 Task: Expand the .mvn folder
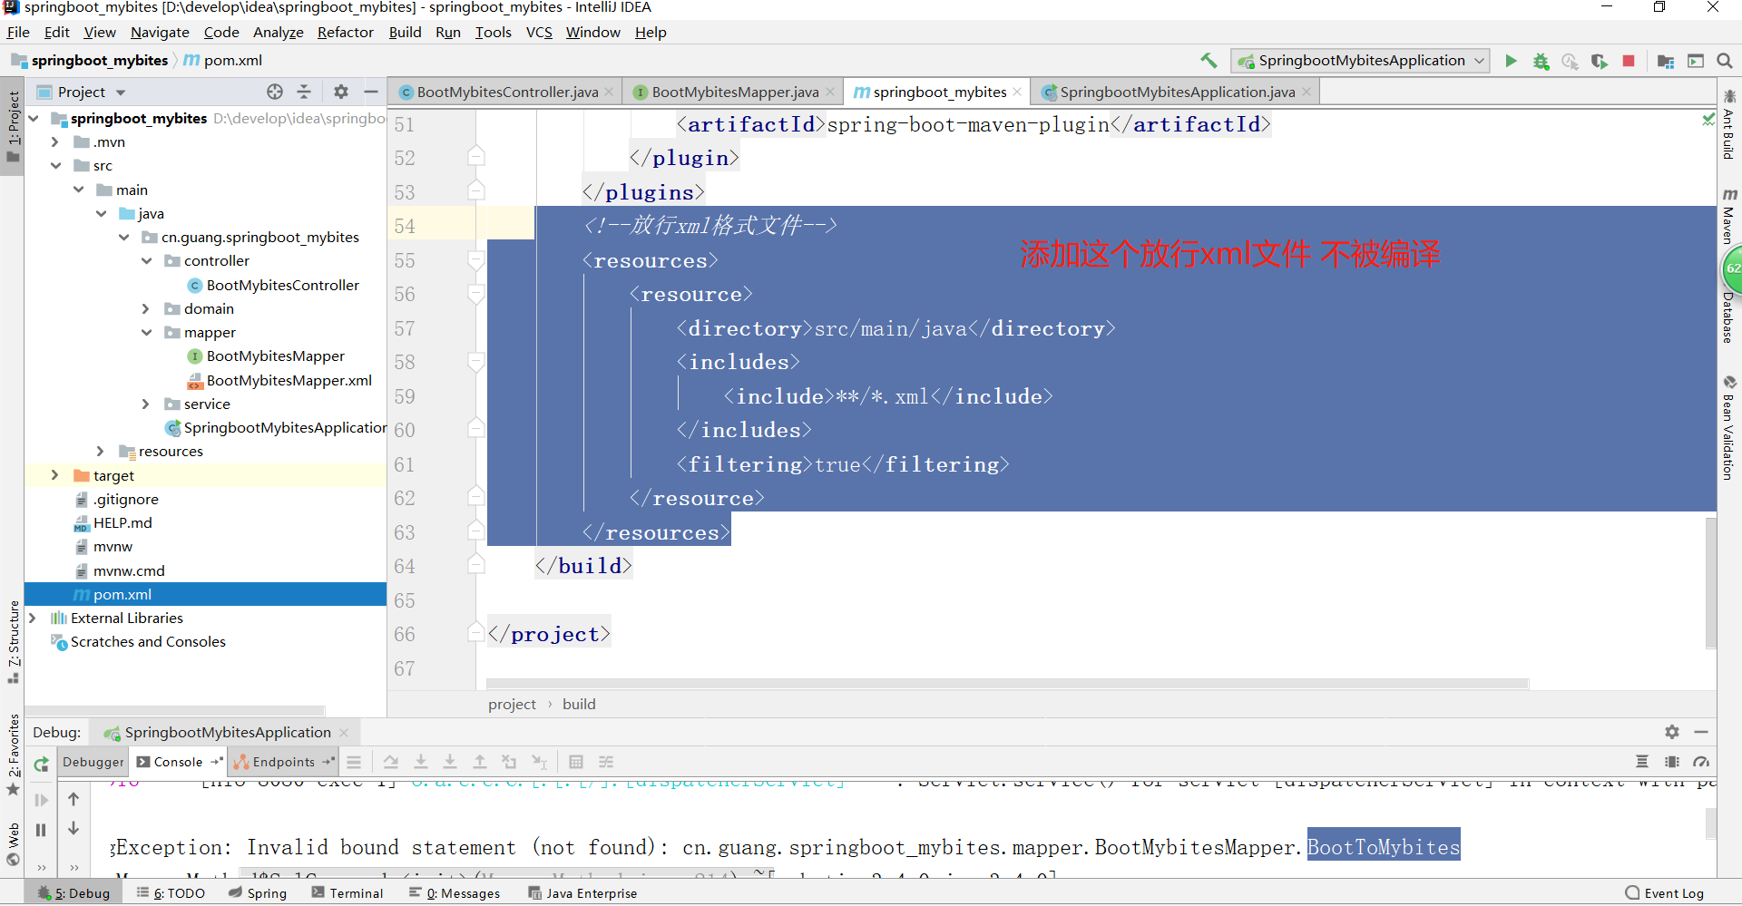(x=54, y=142)
